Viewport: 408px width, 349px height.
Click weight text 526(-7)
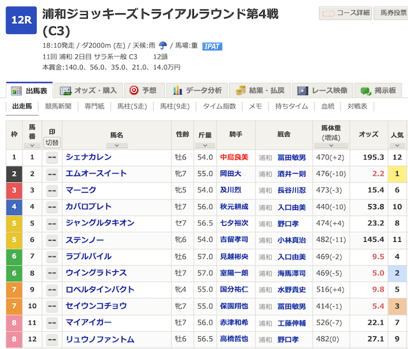(329, 323)
